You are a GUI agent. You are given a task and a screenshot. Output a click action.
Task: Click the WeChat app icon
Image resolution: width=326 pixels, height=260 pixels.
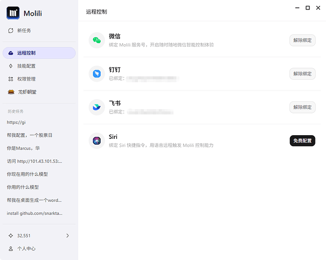point(96,40)
